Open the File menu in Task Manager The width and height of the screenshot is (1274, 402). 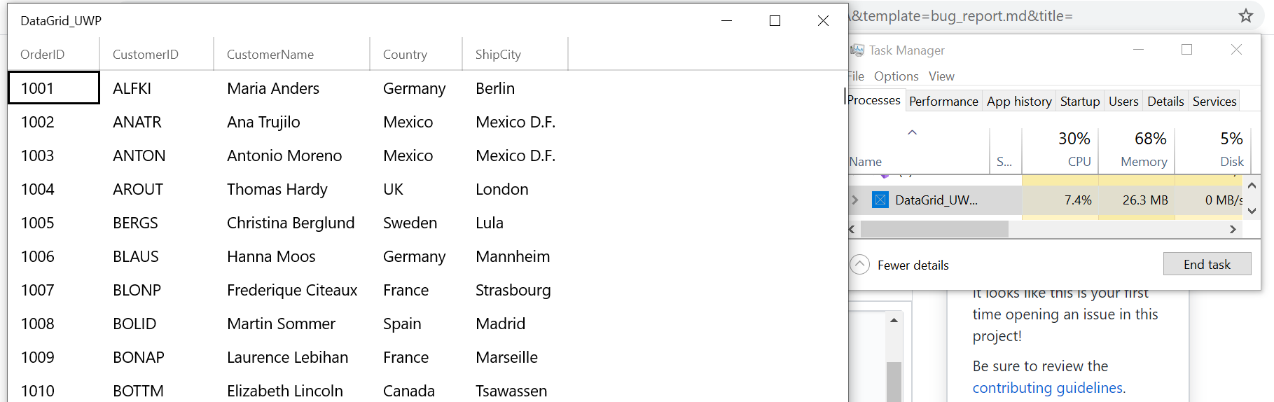point(856,76)
